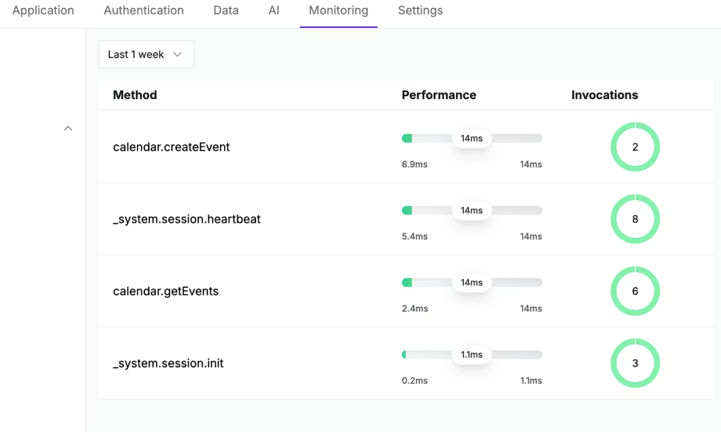
Task: Collapse the sidebar using the chevron-up icon
Action: click(68, 129)
